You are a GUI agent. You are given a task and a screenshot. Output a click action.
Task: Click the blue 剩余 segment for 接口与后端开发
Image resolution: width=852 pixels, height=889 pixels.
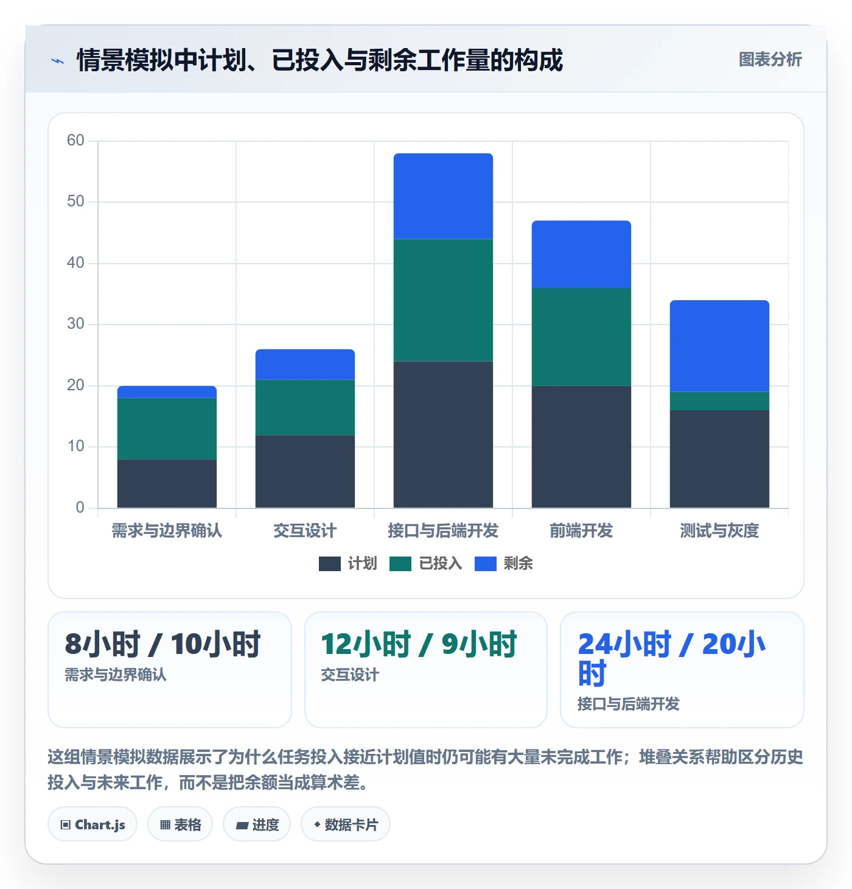[443, 196]
